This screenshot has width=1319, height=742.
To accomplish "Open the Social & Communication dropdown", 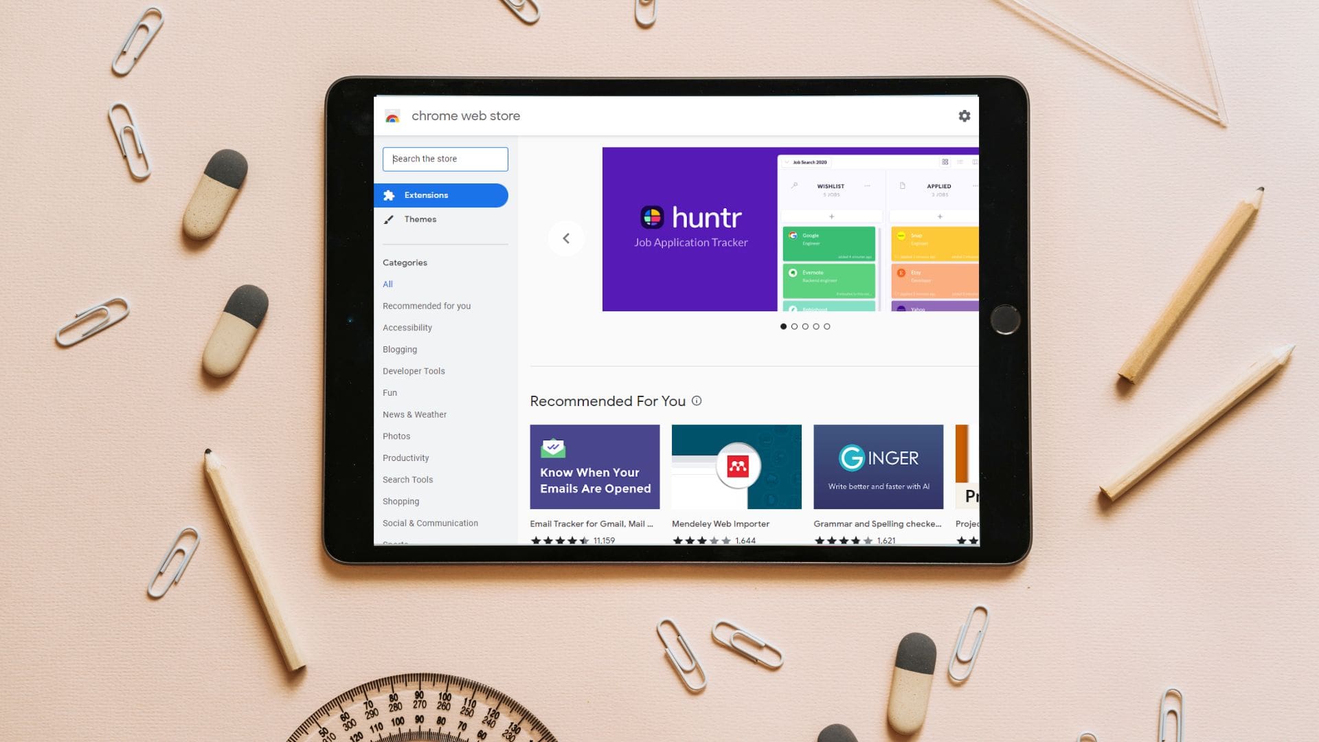I will coord(430,523).
